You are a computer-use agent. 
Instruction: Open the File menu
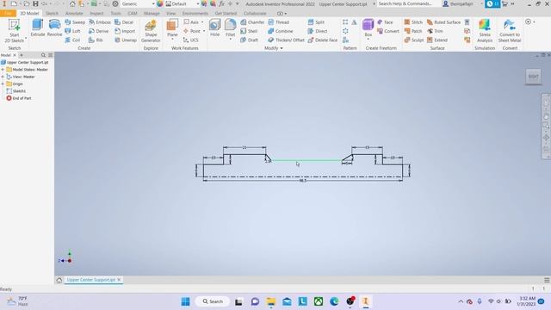[8, 14]
